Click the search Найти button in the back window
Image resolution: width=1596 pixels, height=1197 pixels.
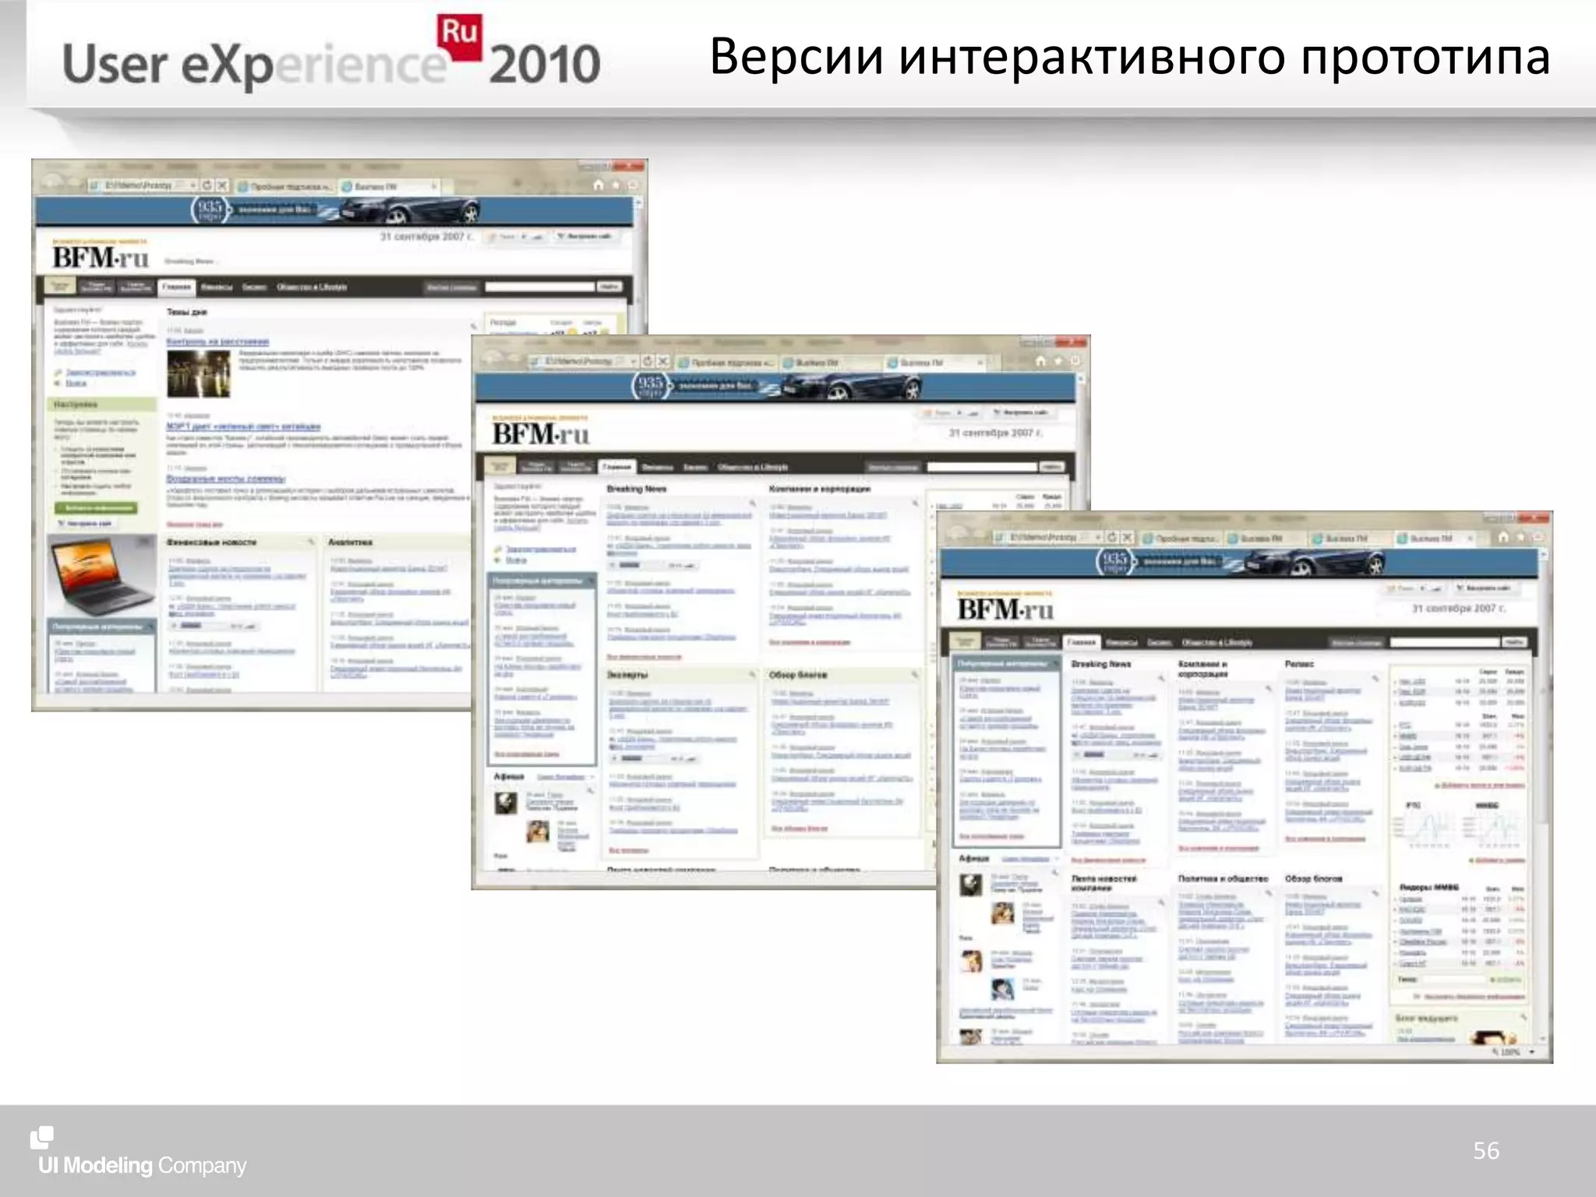tap(609, 287)
